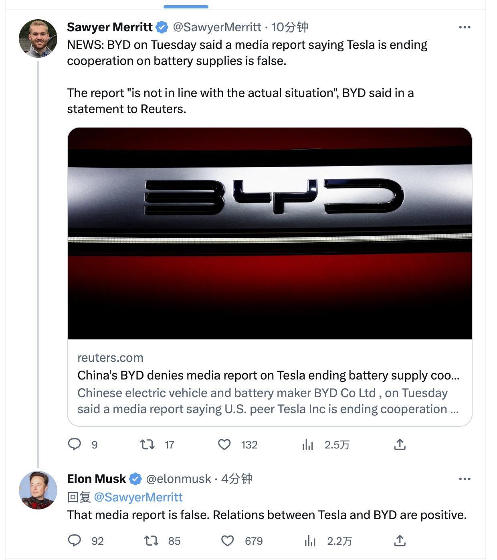The image size is (497, 560).
Task: Open more options on Sawyer Merritt's tweet
Action: point(465,27)
